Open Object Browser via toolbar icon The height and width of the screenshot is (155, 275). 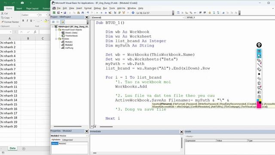tap(124, 12)
